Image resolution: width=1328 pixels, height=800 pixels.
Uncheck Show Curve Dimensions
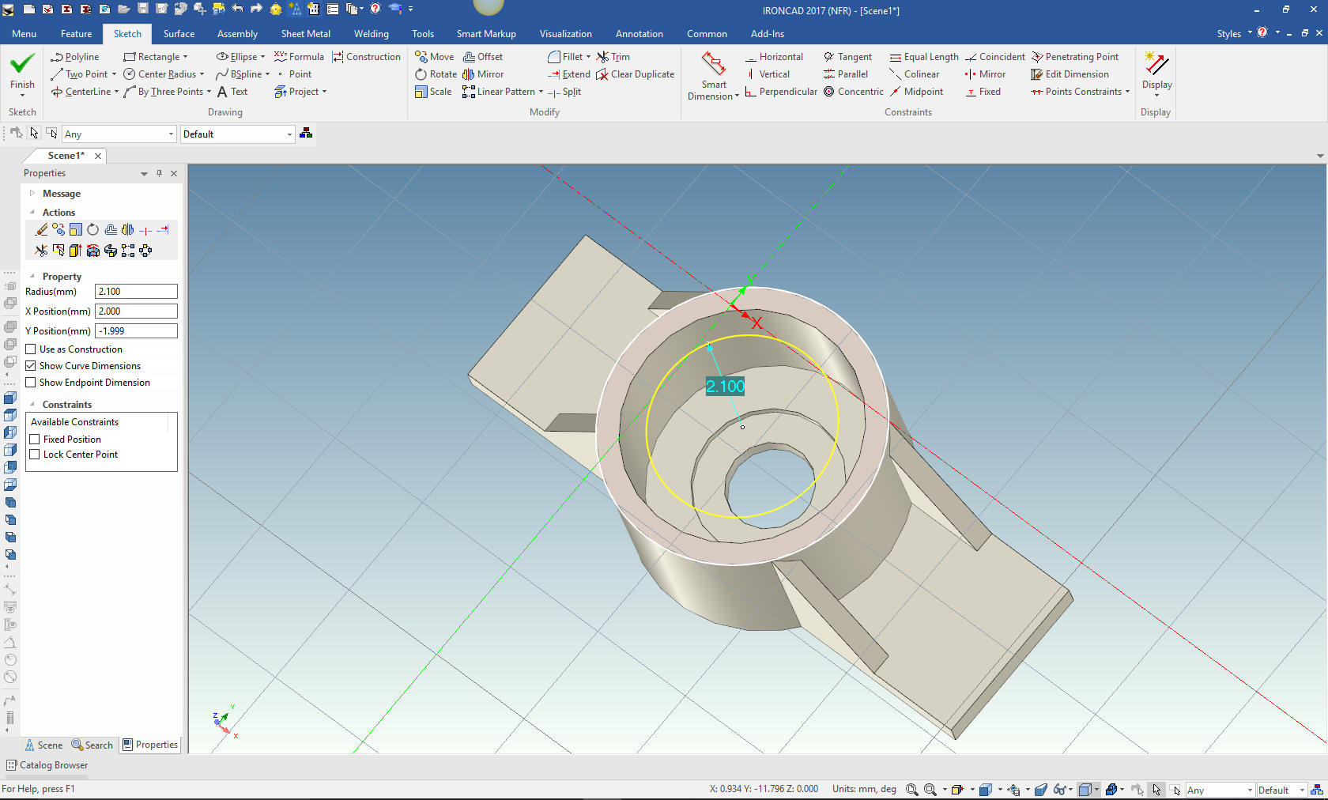[31, 366]
